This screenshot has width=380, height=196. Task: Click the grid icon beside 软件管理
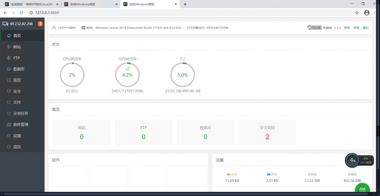point(9,124)
